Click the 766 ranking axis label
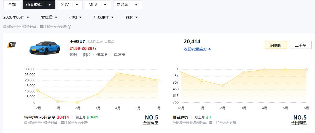315x133 pixels. pyautogui.click(x=176, y=102)
